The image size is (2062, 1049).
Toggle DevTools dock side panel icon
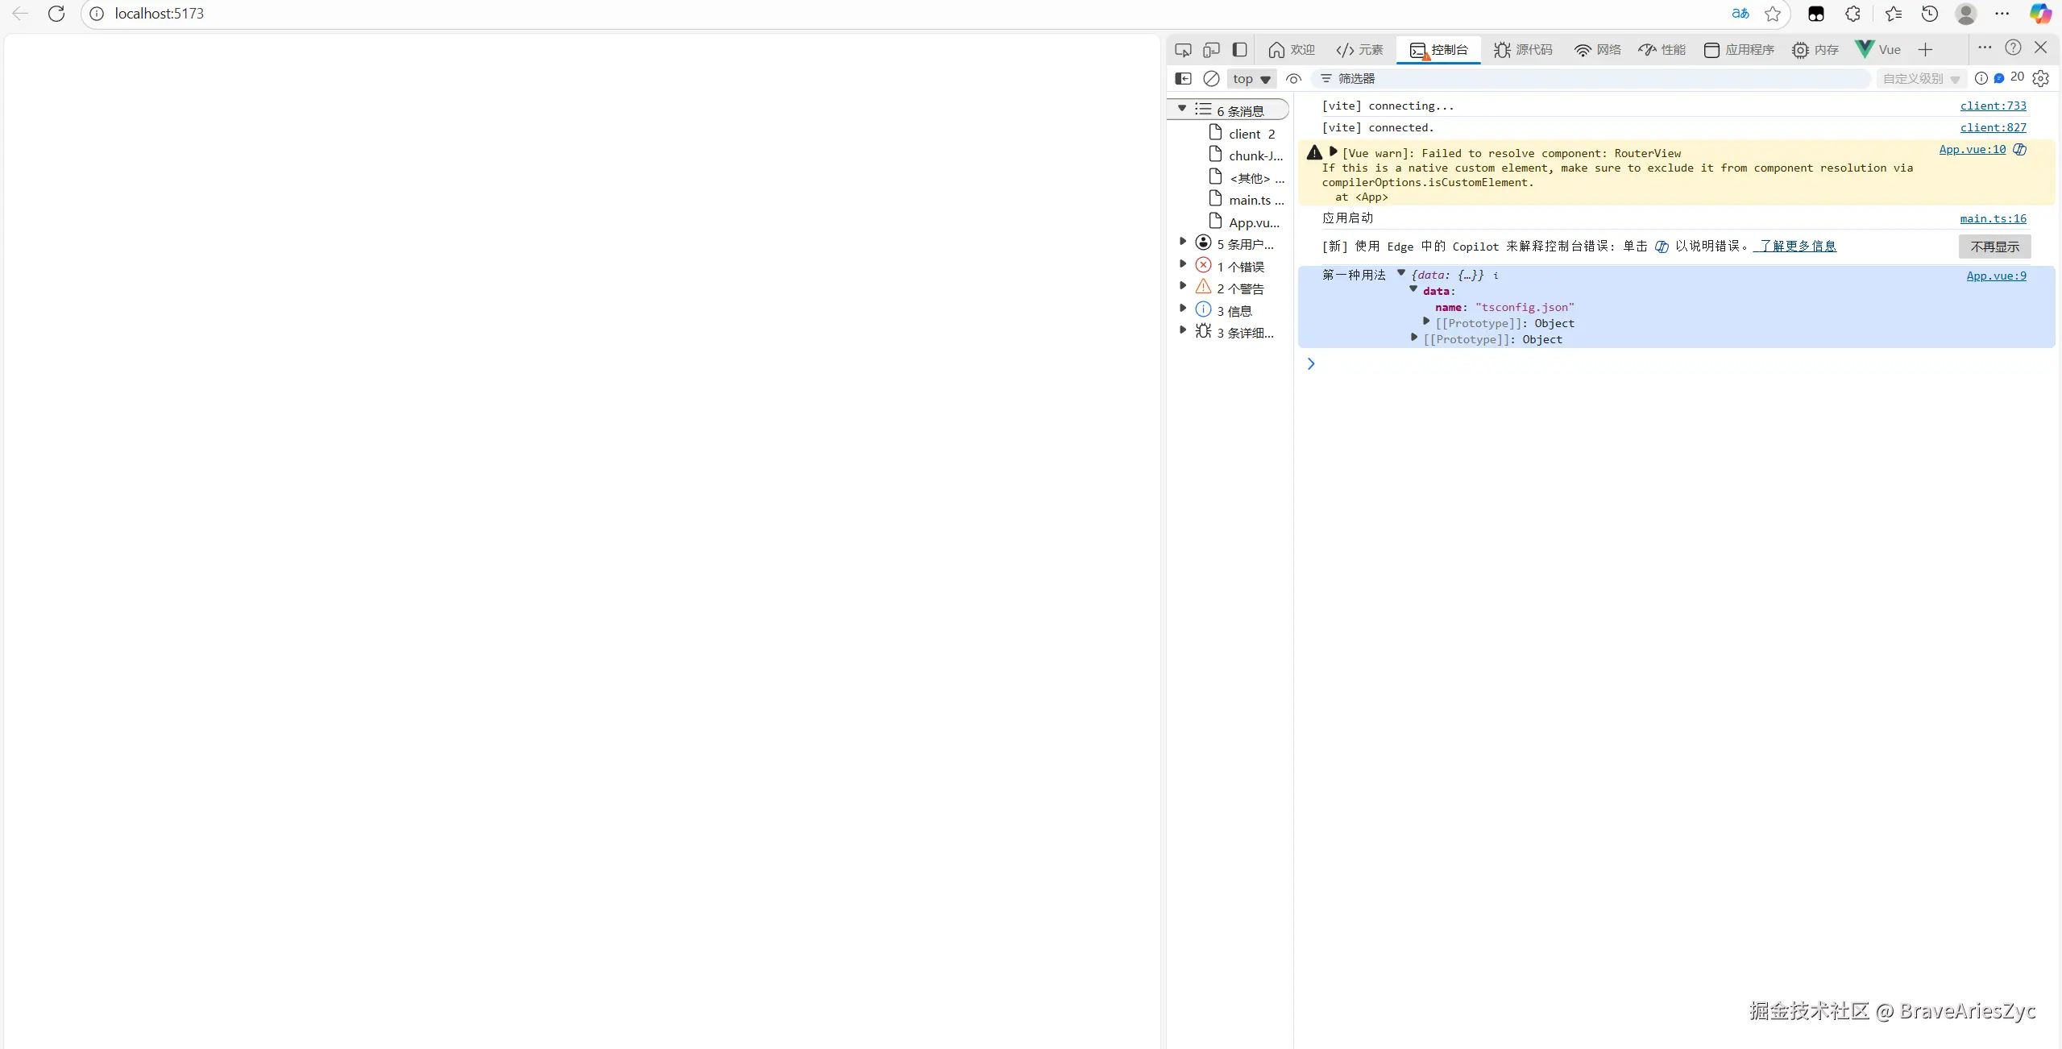point(1240,50)
